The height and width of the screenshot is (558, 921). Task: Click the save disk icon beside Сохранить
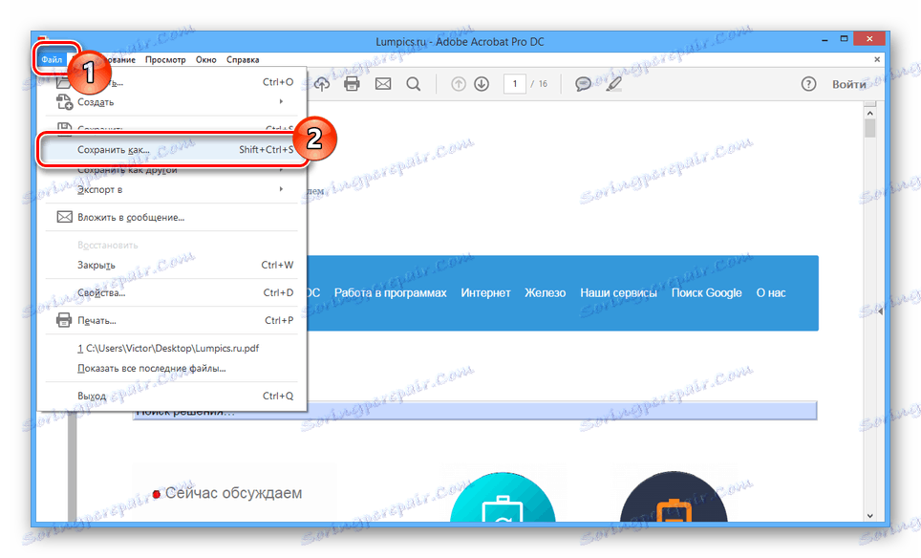click(66, 126)
